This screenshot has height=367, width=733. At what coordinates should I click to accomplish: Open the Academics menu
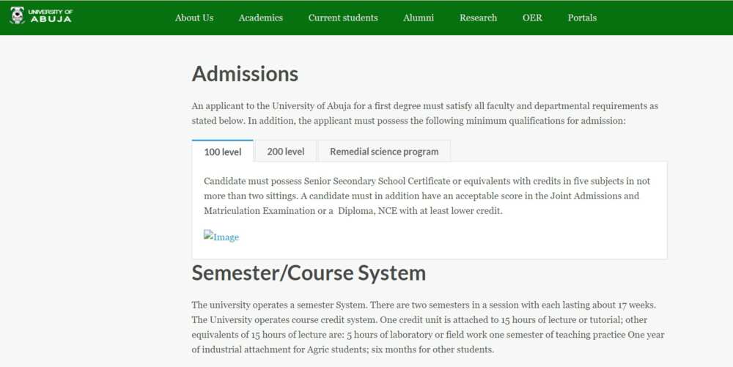(x=260, y=18)
